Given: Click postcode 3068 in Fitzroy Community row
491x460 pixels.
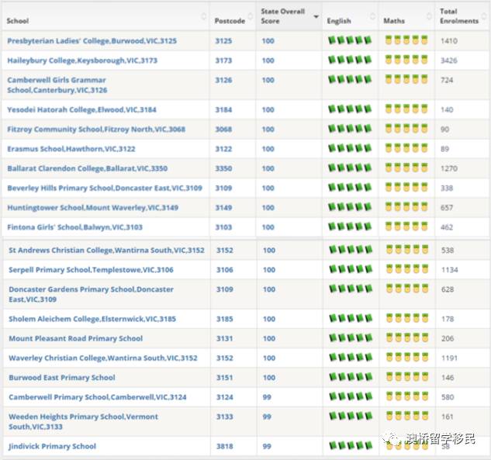Looking at the screenshot, I should [x=223, y=130].
